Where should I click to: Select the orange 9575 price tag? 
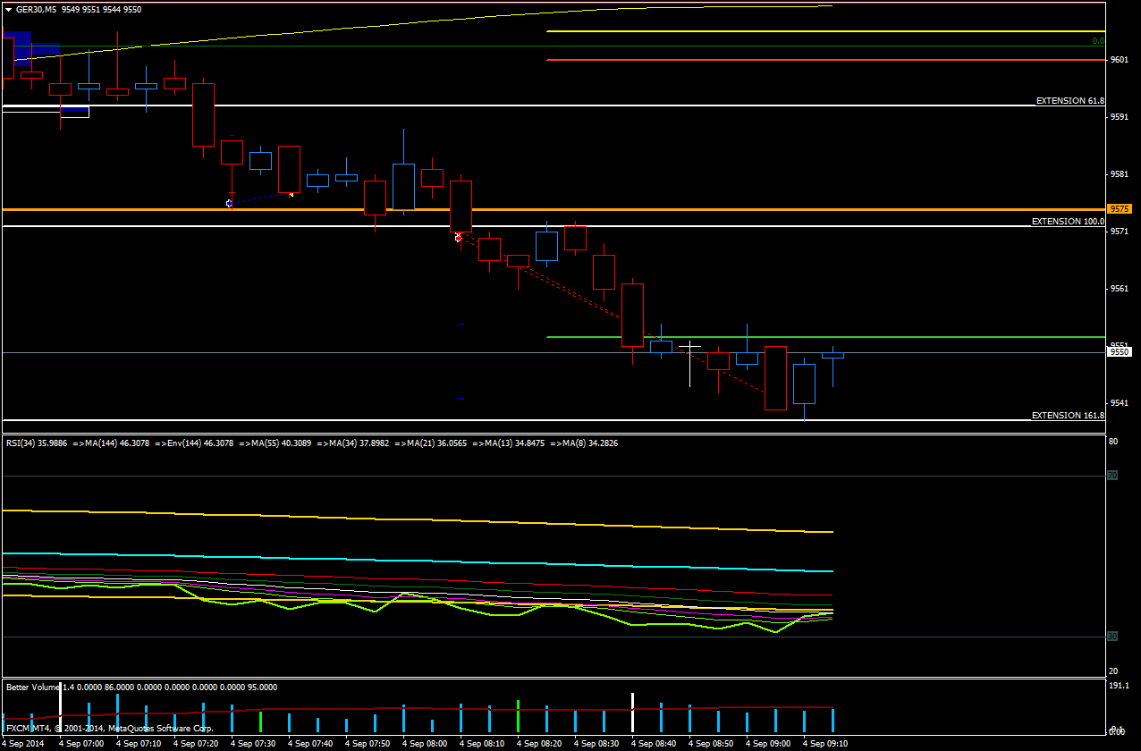coord(1120,209)
